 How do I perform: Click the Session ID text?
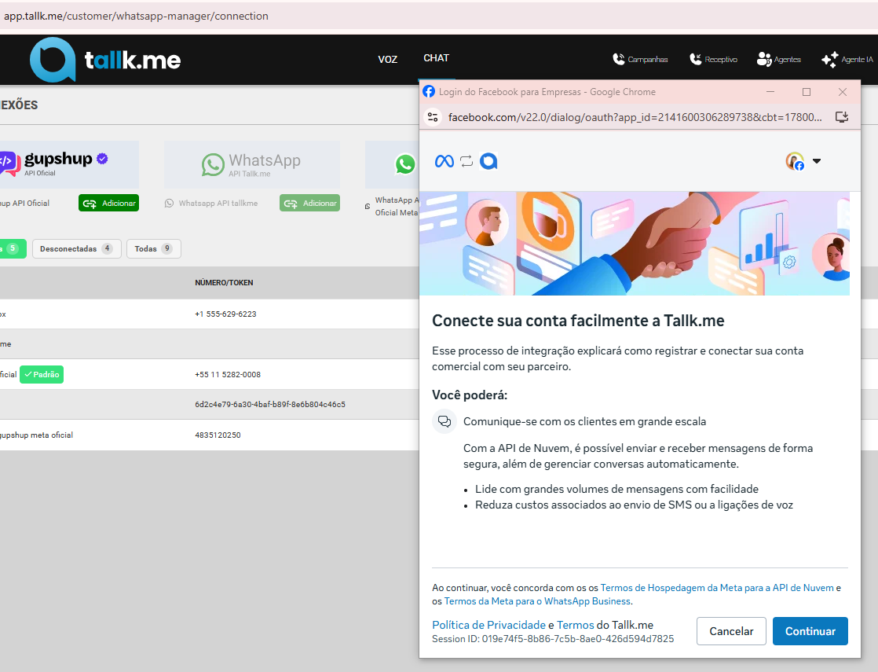pos(553,639)
